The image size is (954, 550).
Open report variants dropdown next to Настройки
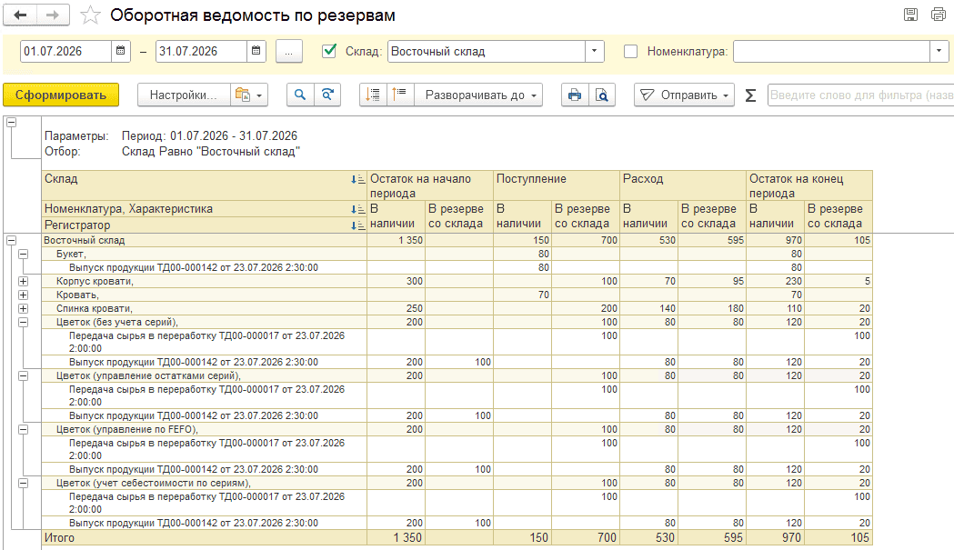pyautogui.click(x=249, y=95)
